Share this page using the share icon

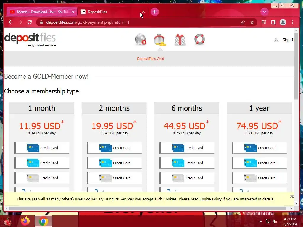[x=243, y=22]
